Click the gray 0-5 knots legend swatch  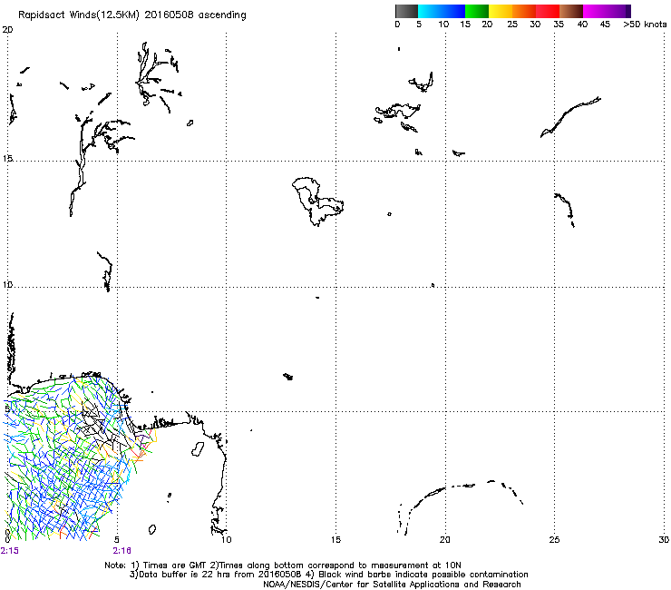406,11
